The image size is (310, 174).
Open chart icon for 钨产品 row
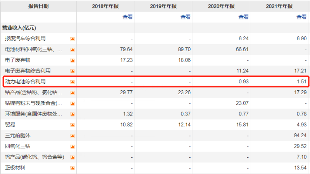pos(72,157)
